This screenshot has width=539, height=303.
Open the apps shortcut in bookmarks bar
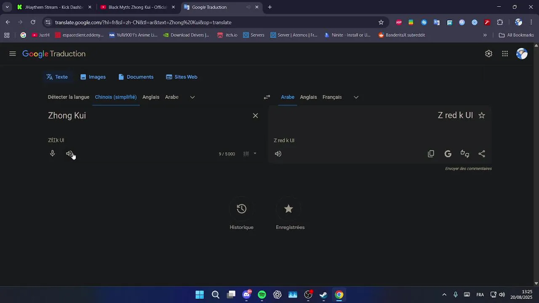(7, 35)
